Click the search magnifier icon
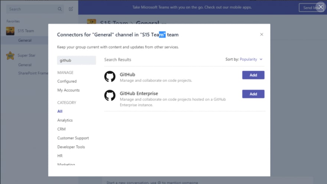 point(60,9)
